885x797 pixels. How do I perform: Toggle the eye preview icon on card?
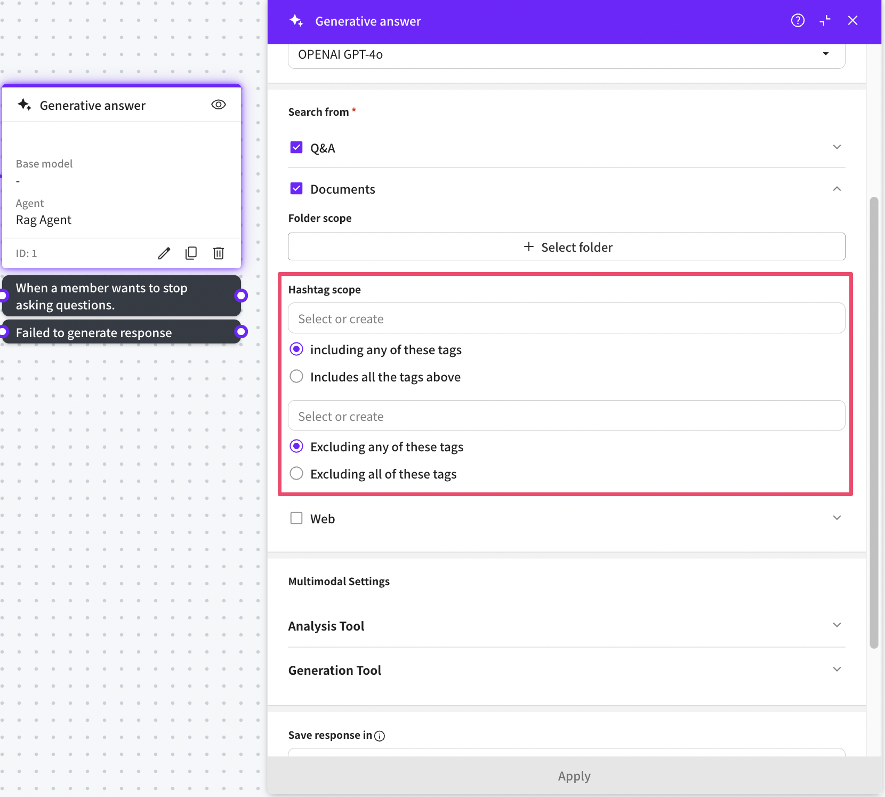219,105
